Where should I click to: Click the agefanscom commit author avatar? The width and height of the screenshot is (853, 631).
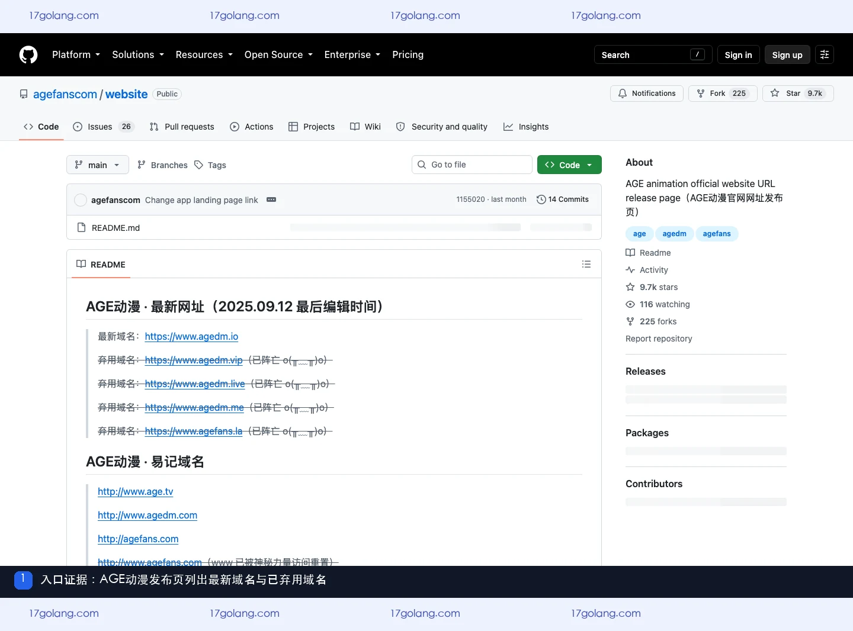81,200
